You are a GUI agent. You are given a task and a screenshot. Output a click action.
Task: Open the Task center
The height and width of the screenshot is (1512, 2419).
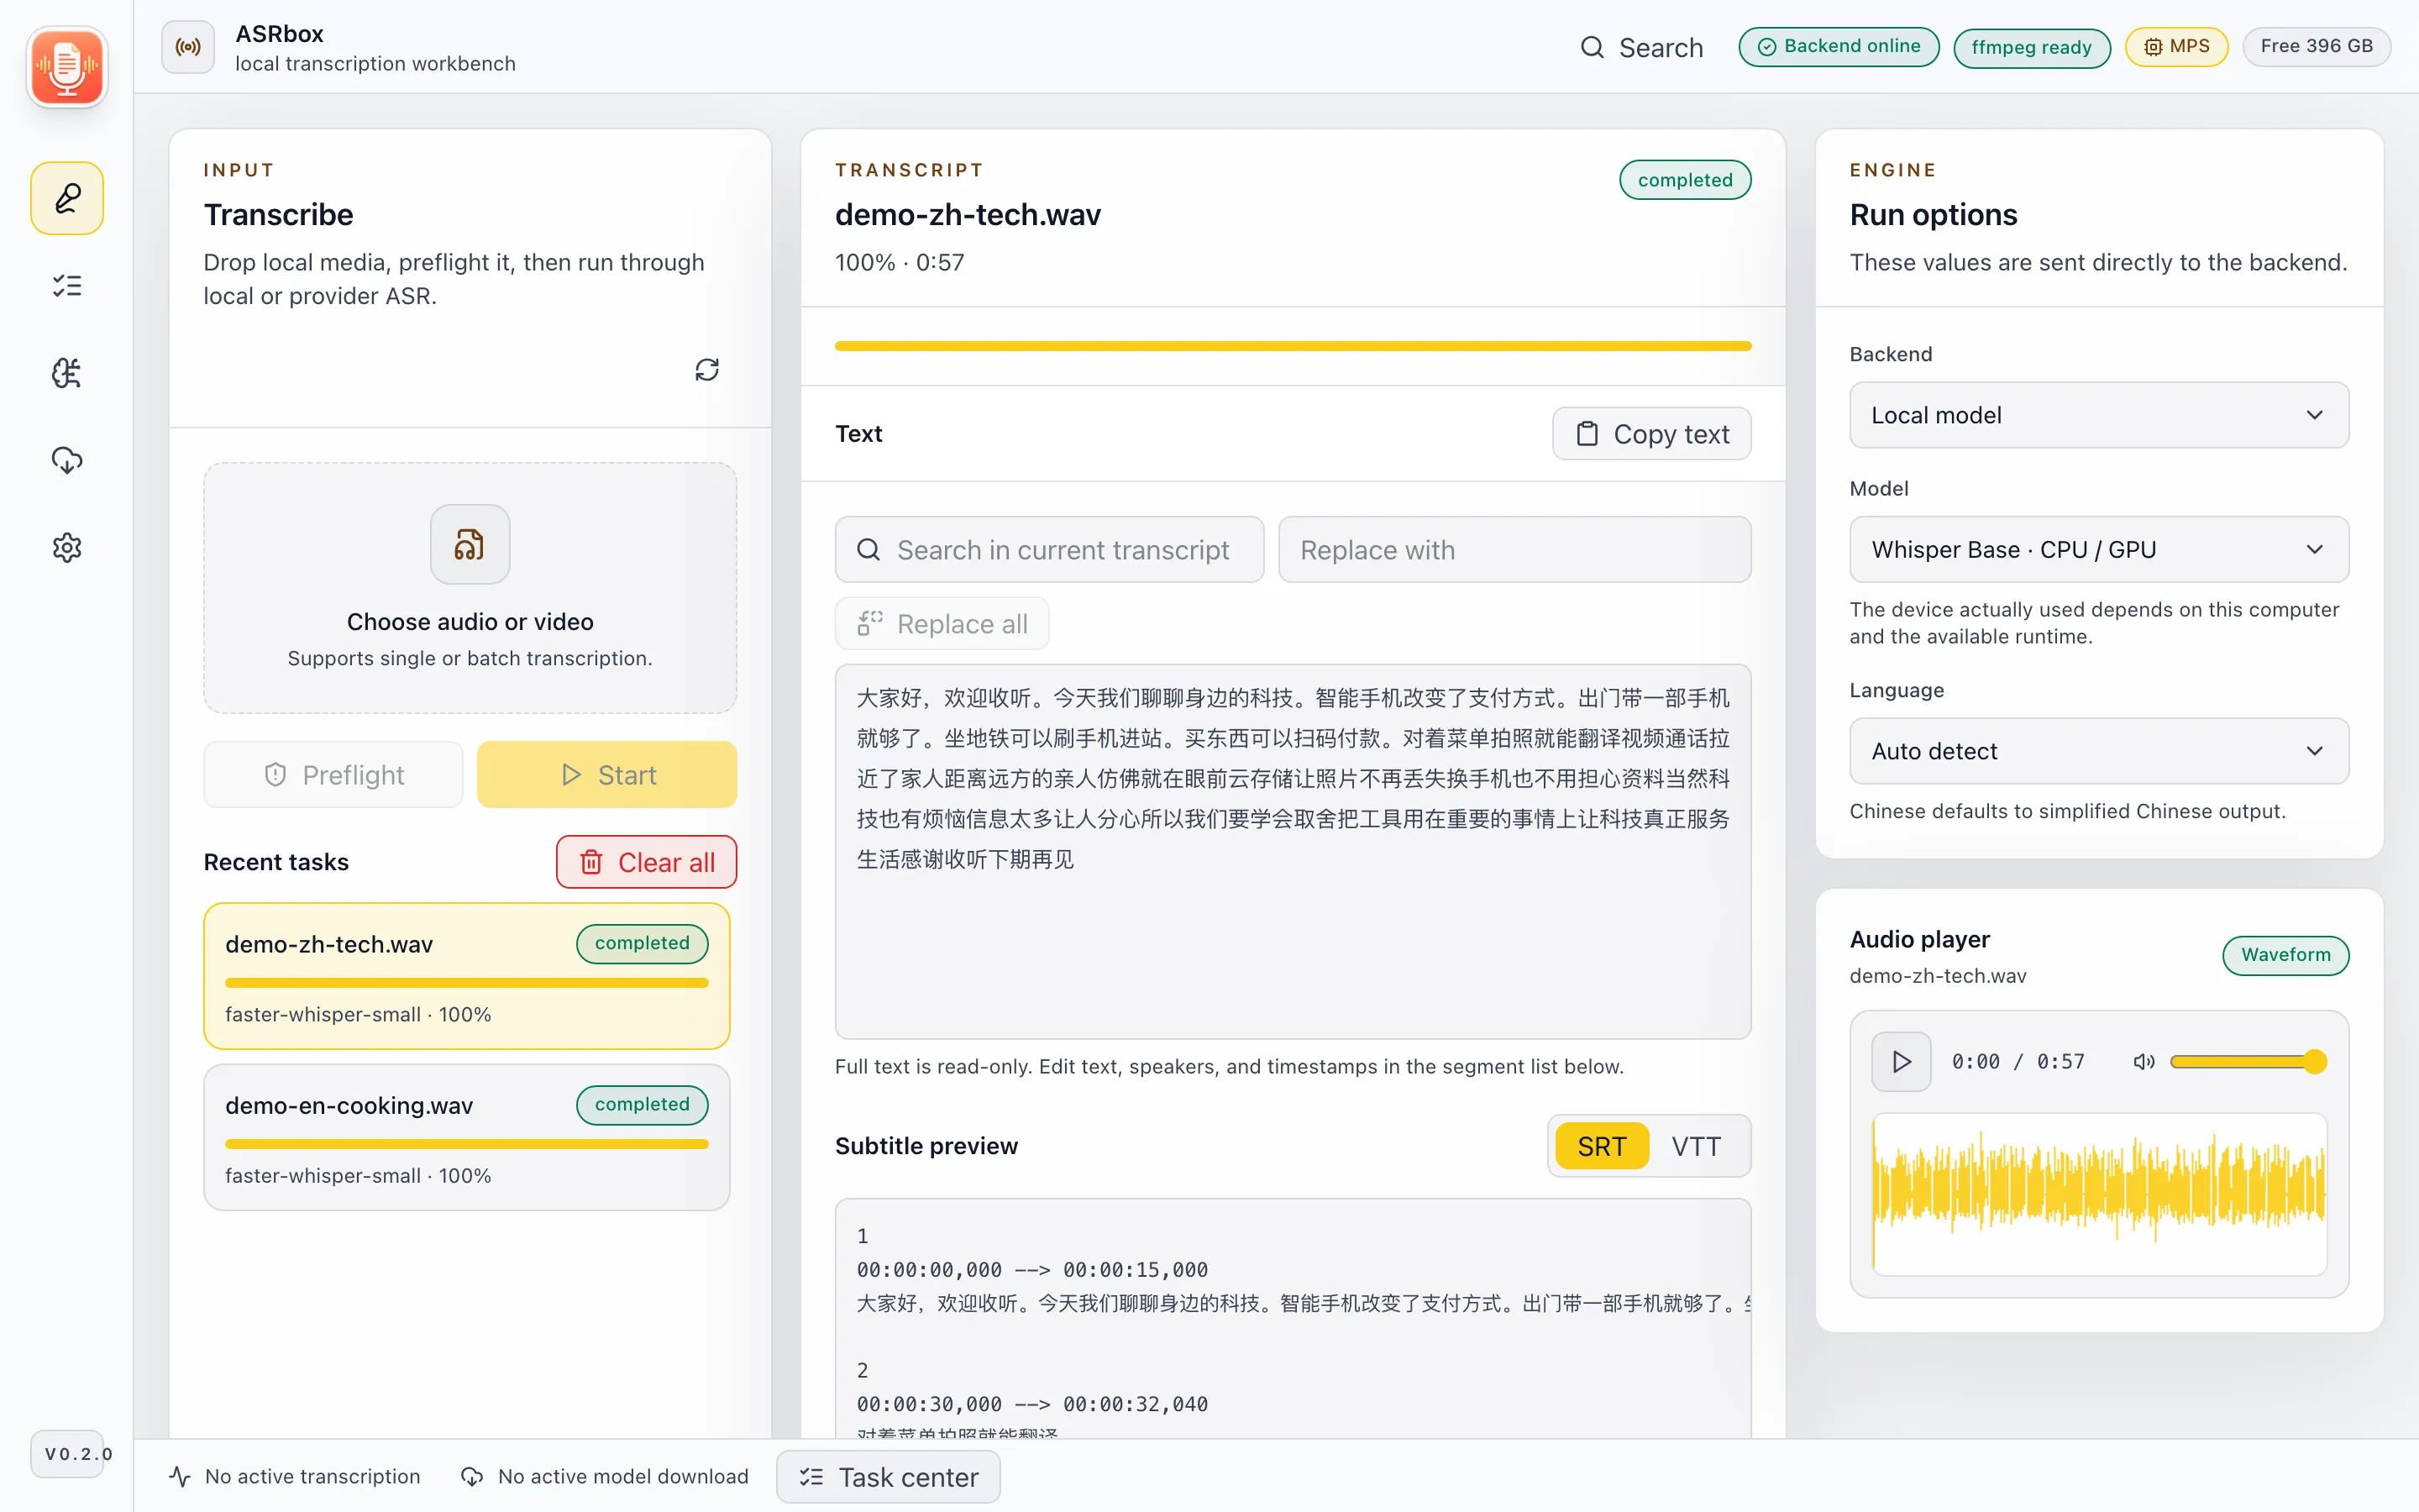point(889,1477)
